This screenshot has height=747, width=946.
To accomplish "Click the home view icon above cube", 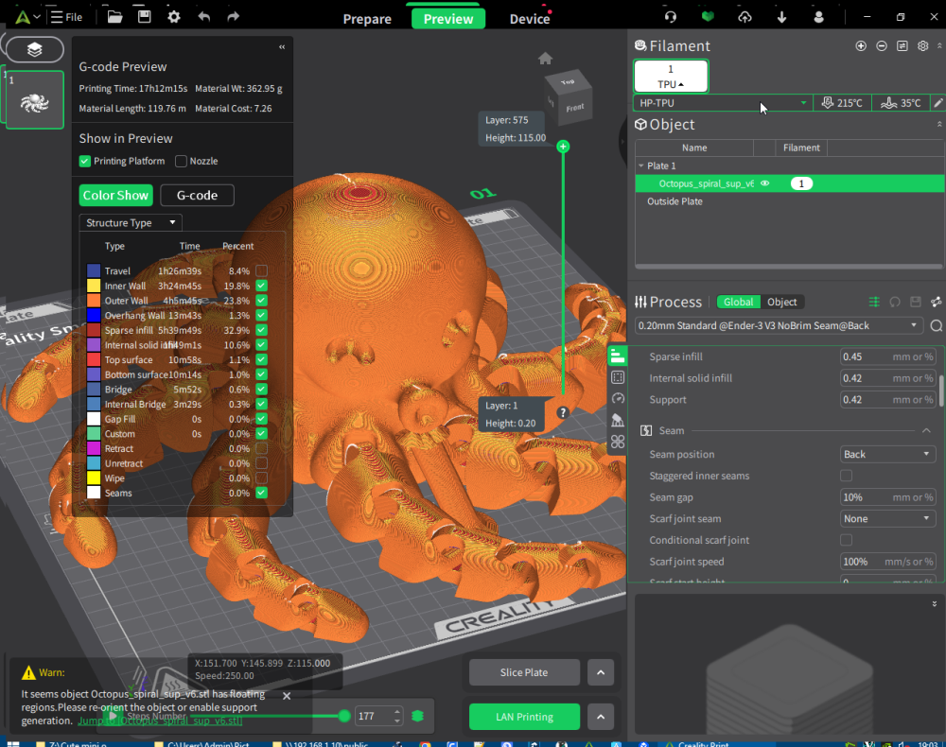I will [545, 59].
